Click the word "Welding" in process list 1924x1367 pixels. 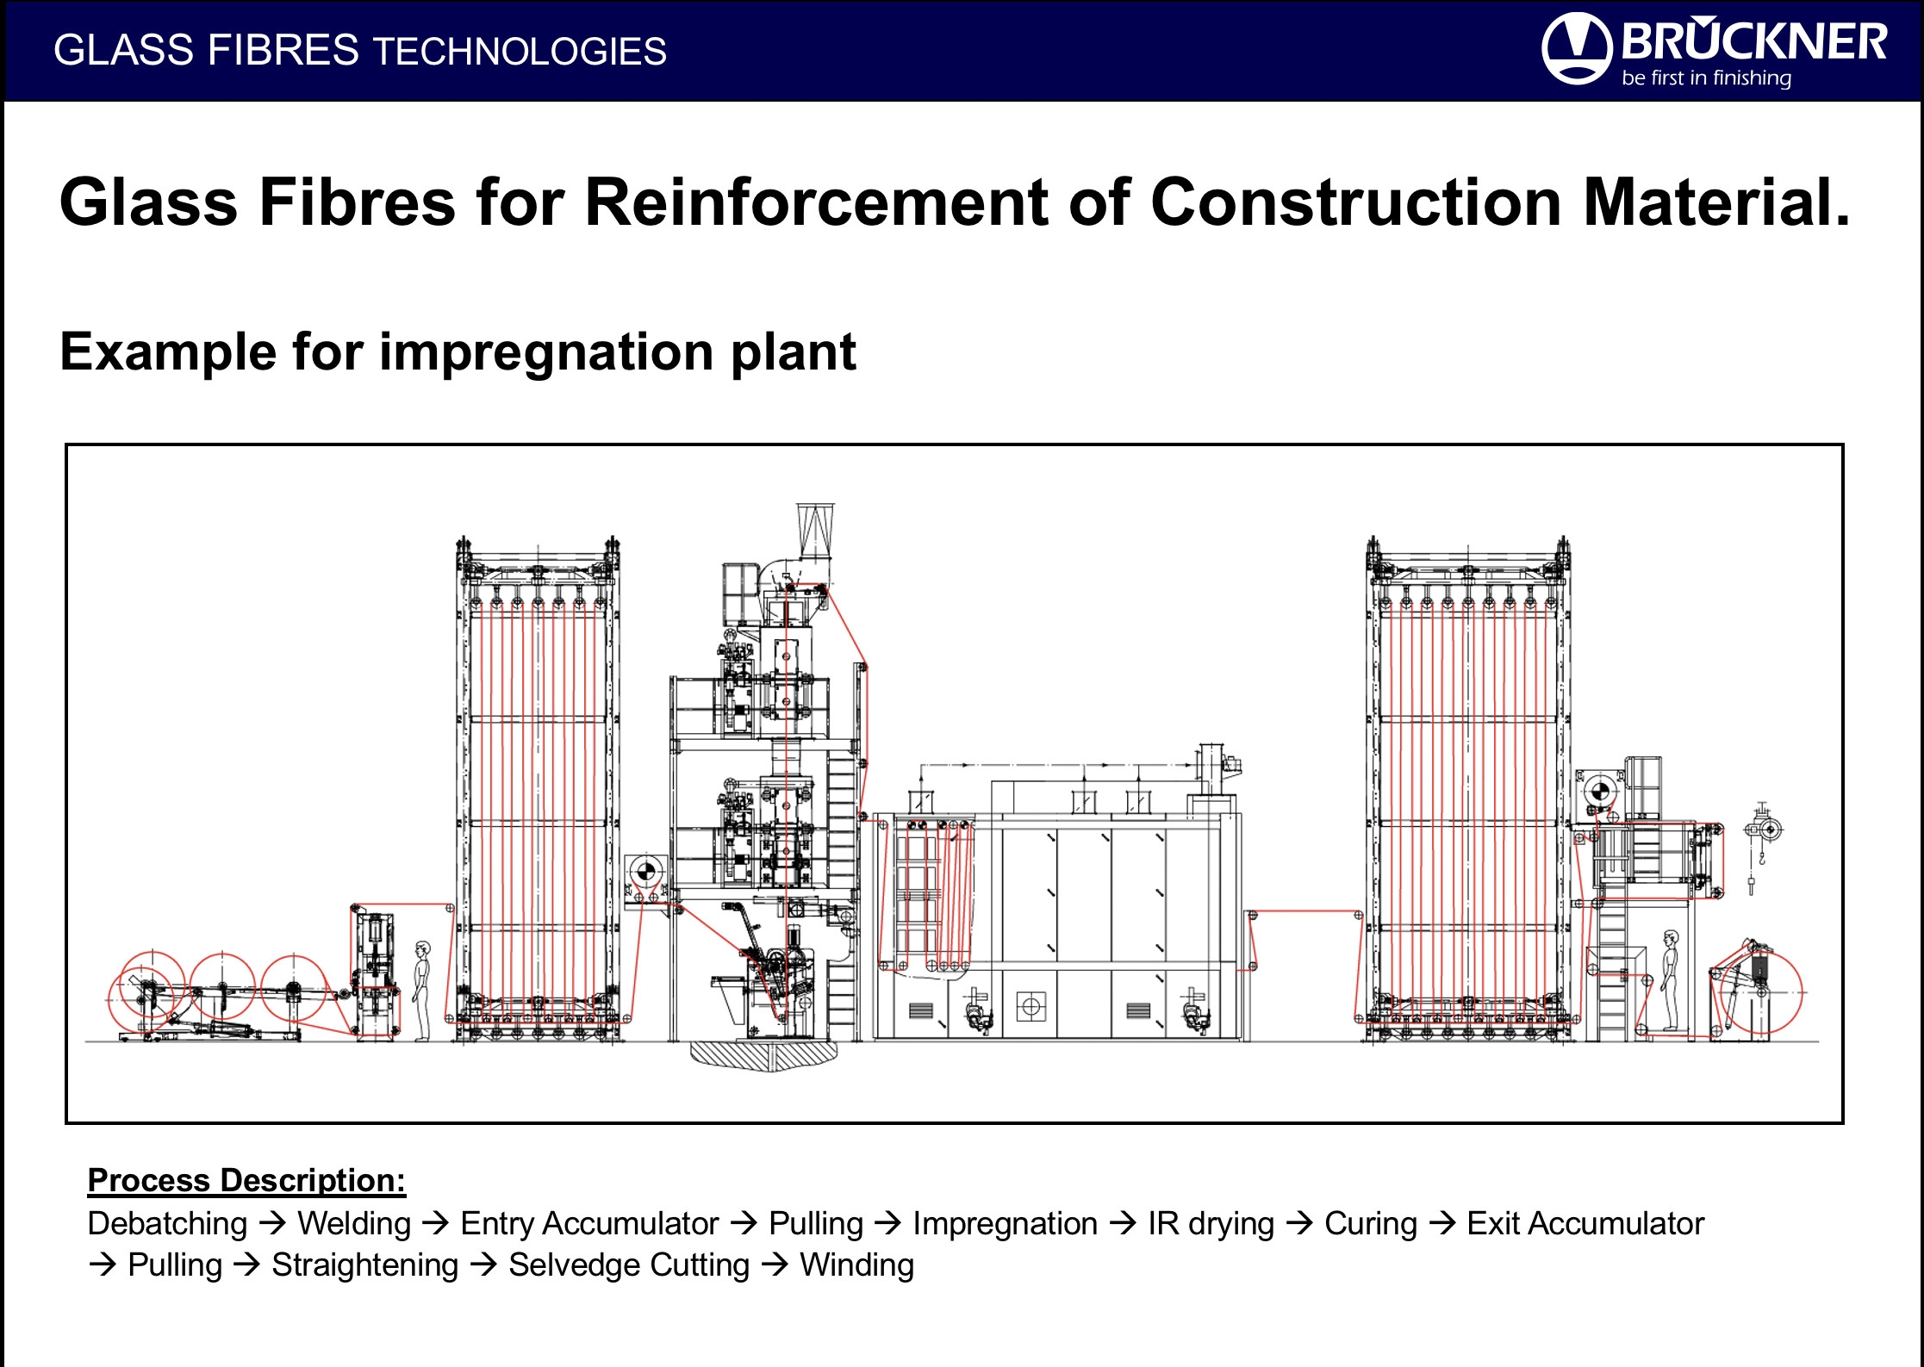pos(354,1223)
